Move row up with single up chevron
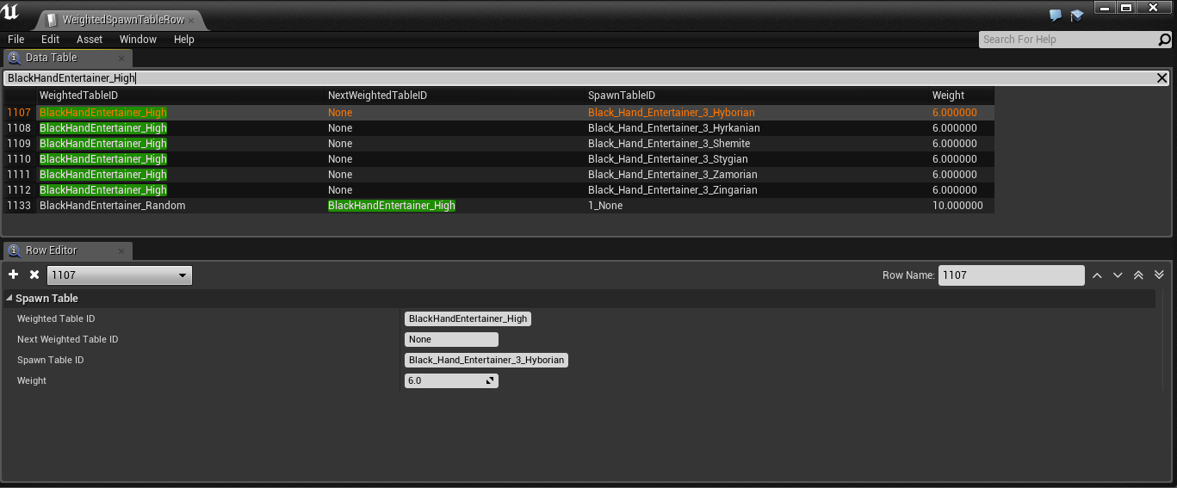This screenshot has width=1177, height=488. [x=1097, y=275]
